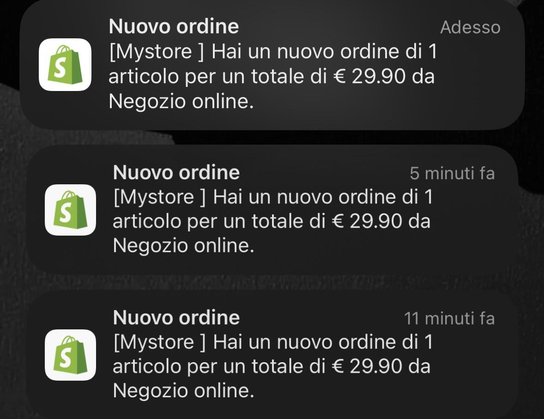Click the Adesso timestamp label
The width and height of the screenshot is (544, 419).
point(470,27)
